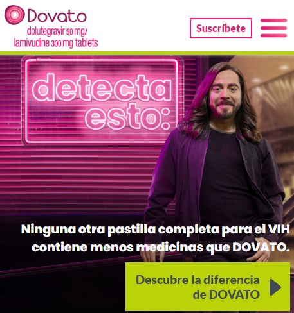294x313 pixels.
Task: Click the neon 'detecta' word
Action: pyautogui.click(x=102, y=88)
